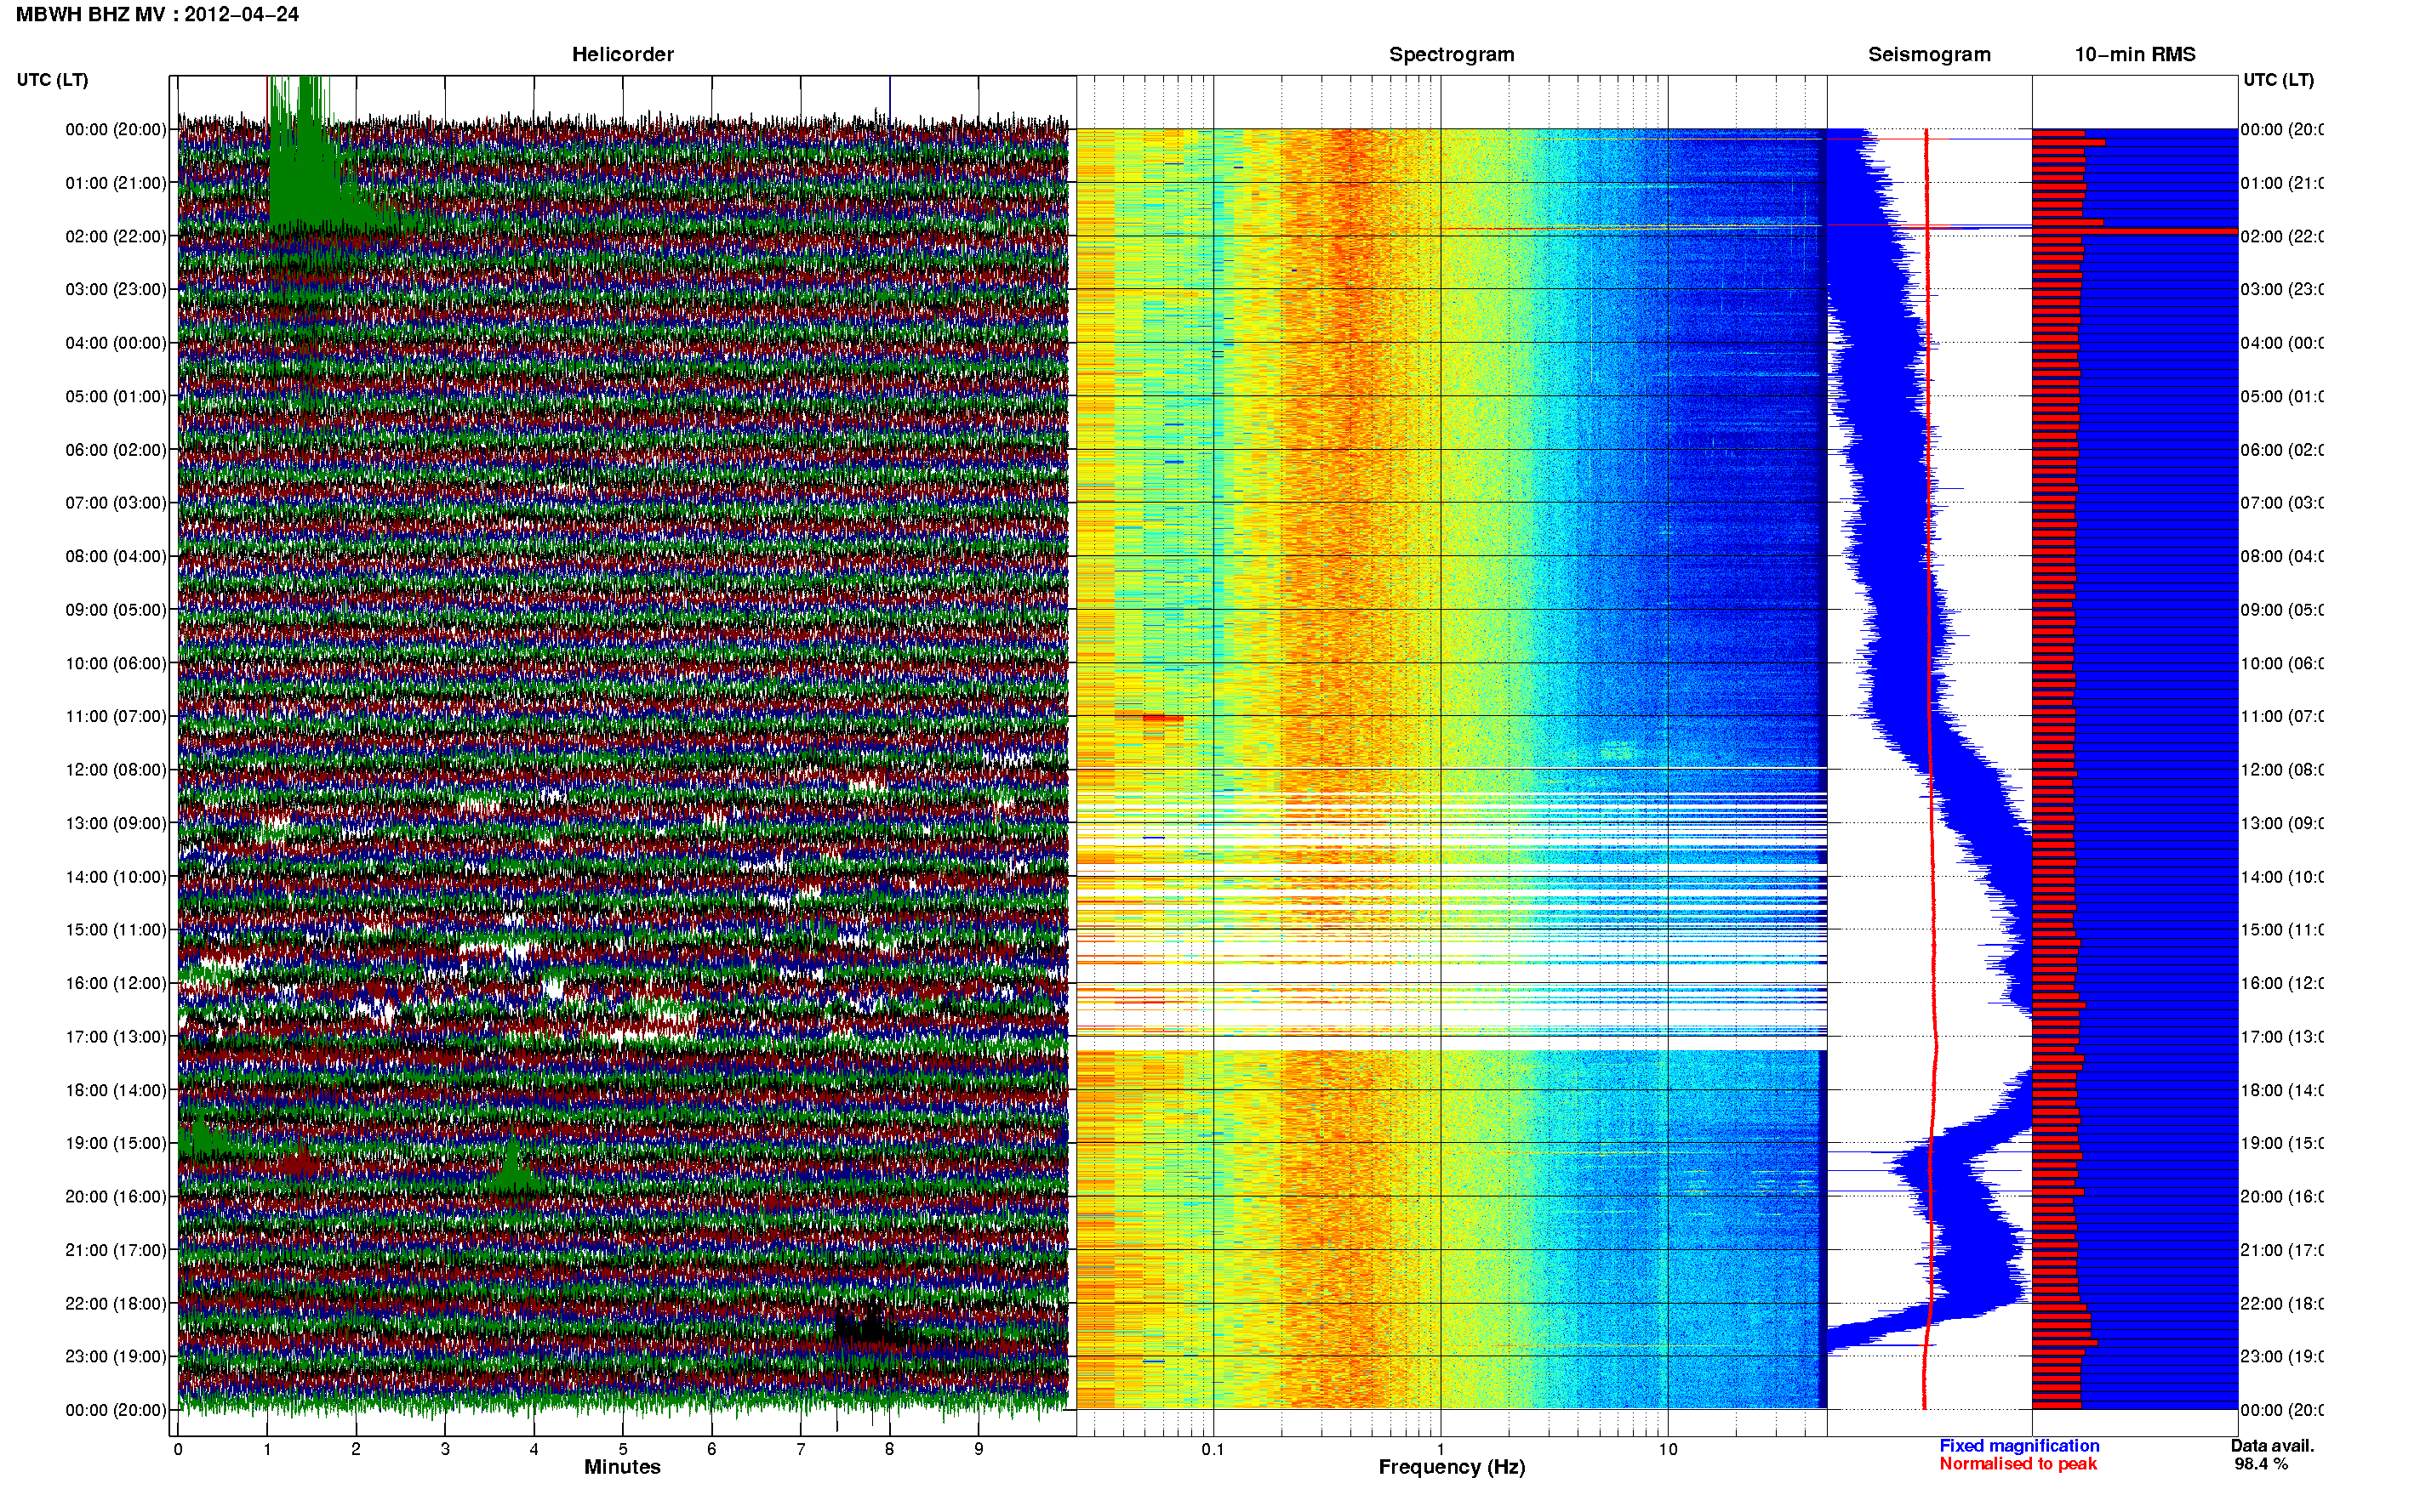Click the left 'UTC (LT)' axis heading
Image resolution: width=2420 pixels, height=1512 pixels.
(x=52, y=80)
